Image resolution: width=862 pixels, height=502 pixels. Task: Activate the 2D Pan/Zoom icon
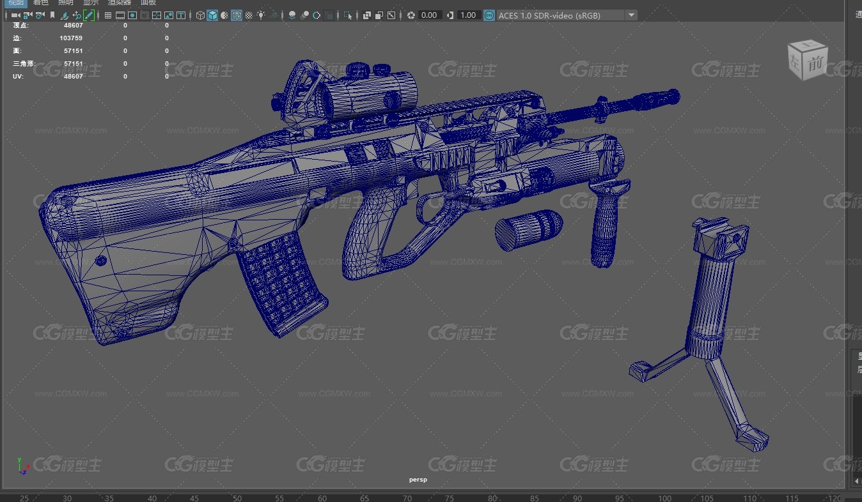coord(77,15)
